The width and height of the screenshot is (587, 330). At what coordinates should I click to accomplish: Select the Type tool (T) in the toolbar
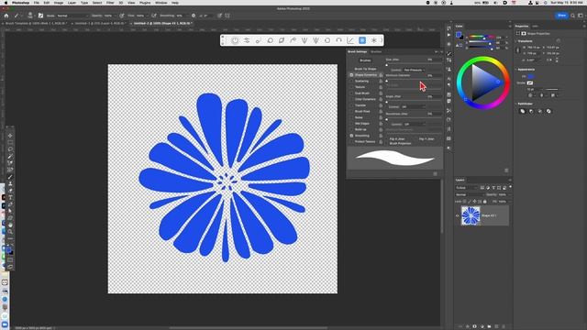click(10, 197)
